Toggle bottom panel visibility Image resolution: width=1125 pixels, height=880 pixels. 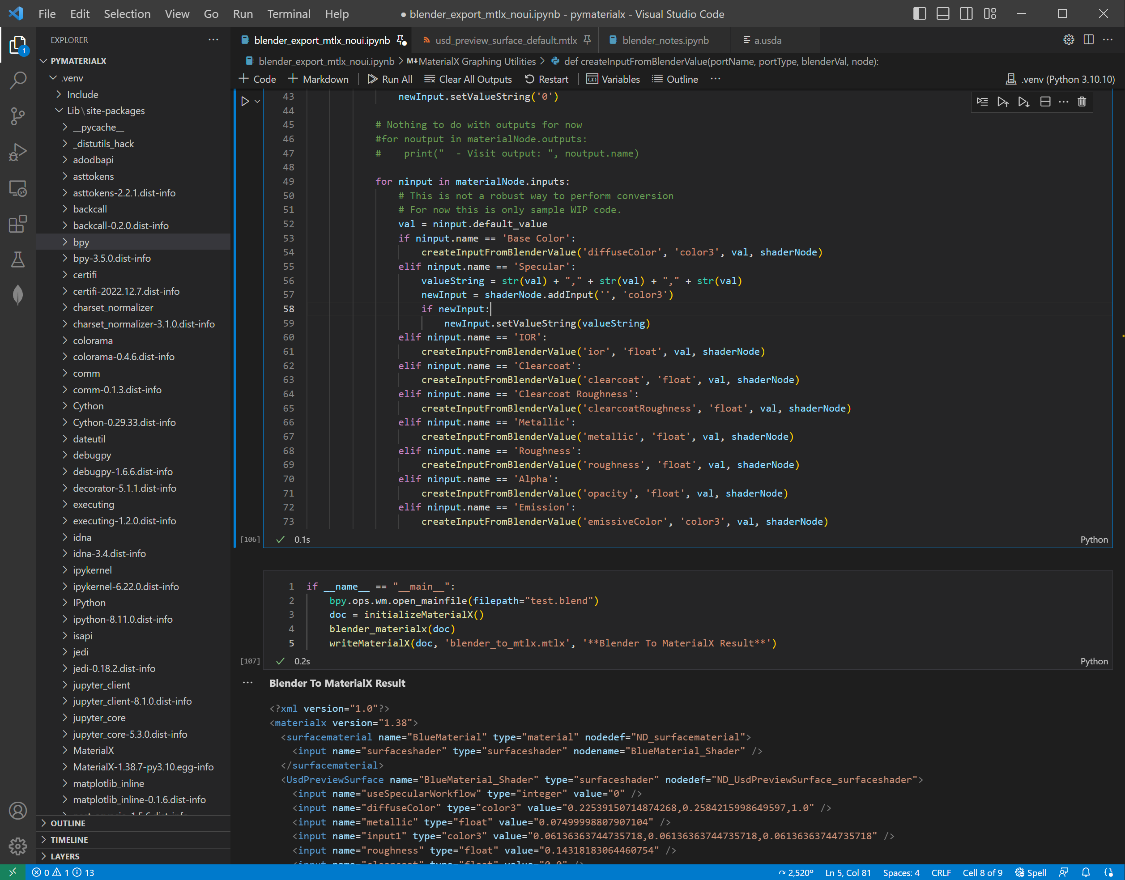click(943, 14)
